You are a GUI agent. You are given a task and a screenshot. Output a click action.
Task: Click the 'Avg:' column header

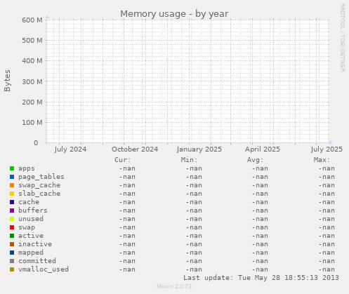click(x=256, y=160)
